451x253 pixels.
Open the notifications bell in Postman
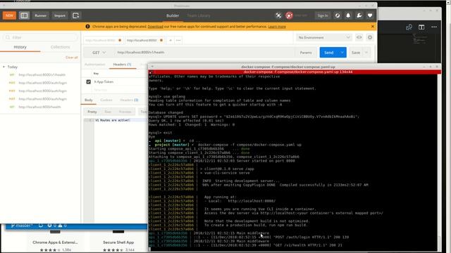coord(348,15)
